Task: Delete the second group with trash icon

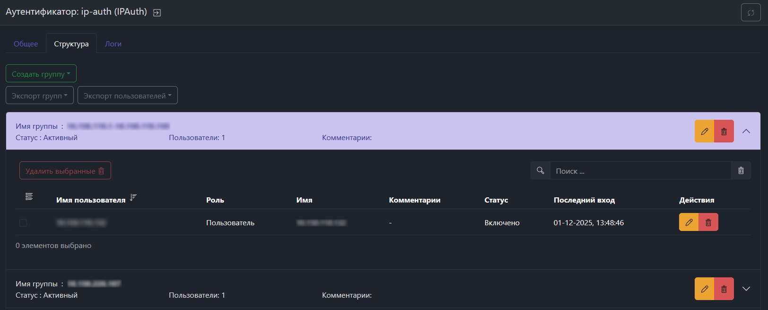Action: [724, 289]
